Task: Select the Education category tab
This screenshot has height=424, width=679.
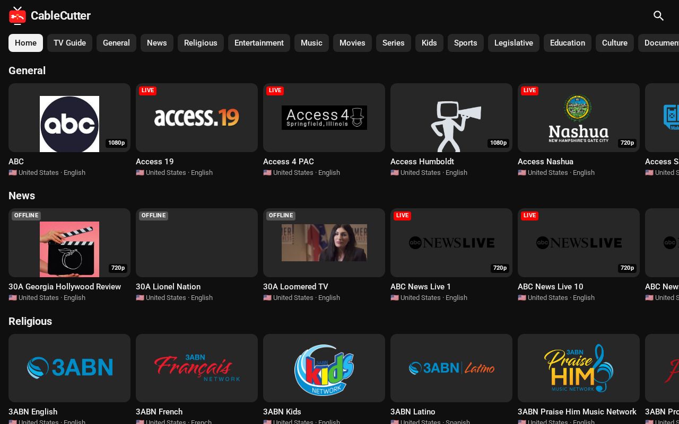Action: 568,43
